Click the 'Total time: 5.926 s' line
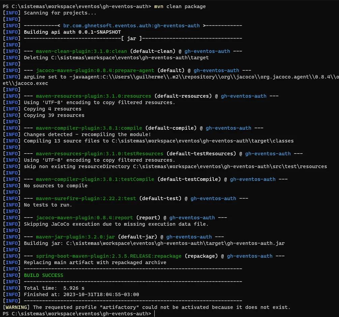Viewport: 339px width, 317px height. pyautogui.click(x=54, y=288)
